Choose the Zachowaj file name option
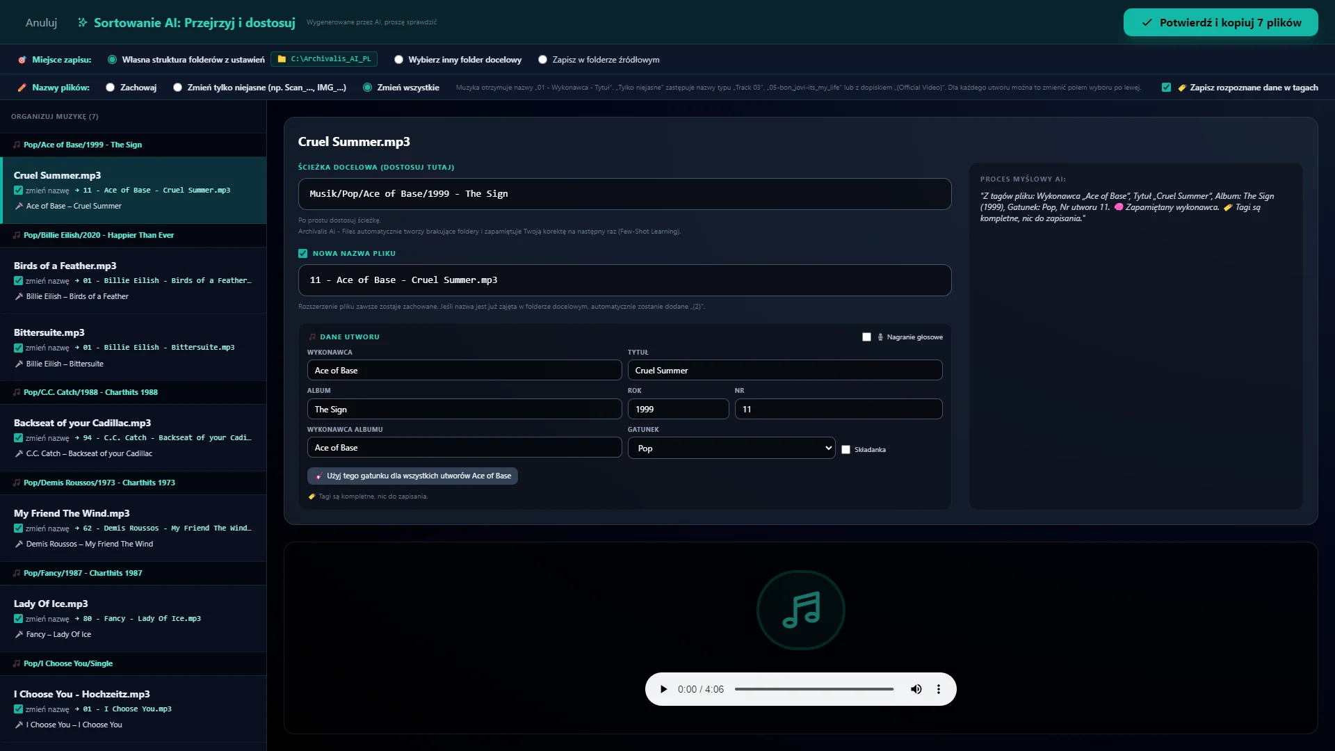 tap(110, 88)
